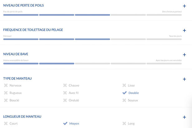Click the Longueur de manteau heading
This screenshot has width=192, height=128.
point(22,117)
